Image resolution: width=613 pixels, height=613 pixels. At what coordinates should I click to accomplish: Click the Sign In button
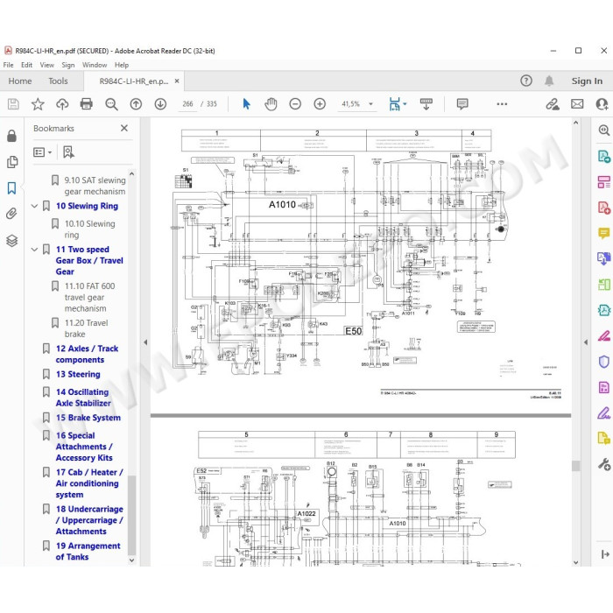587,81
